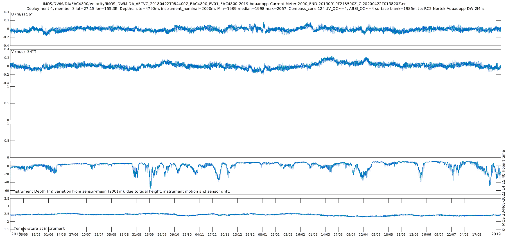This screenshot has width=506, height=239.
Task: Click the '04/11' date tick label
Action: click(200, 235)
